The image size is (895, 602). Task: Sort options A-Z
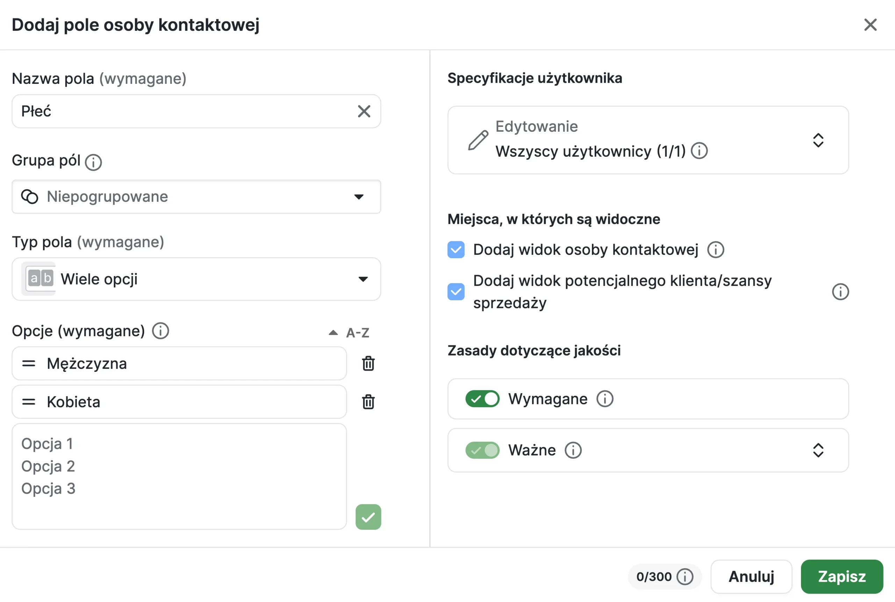[349, 332]
